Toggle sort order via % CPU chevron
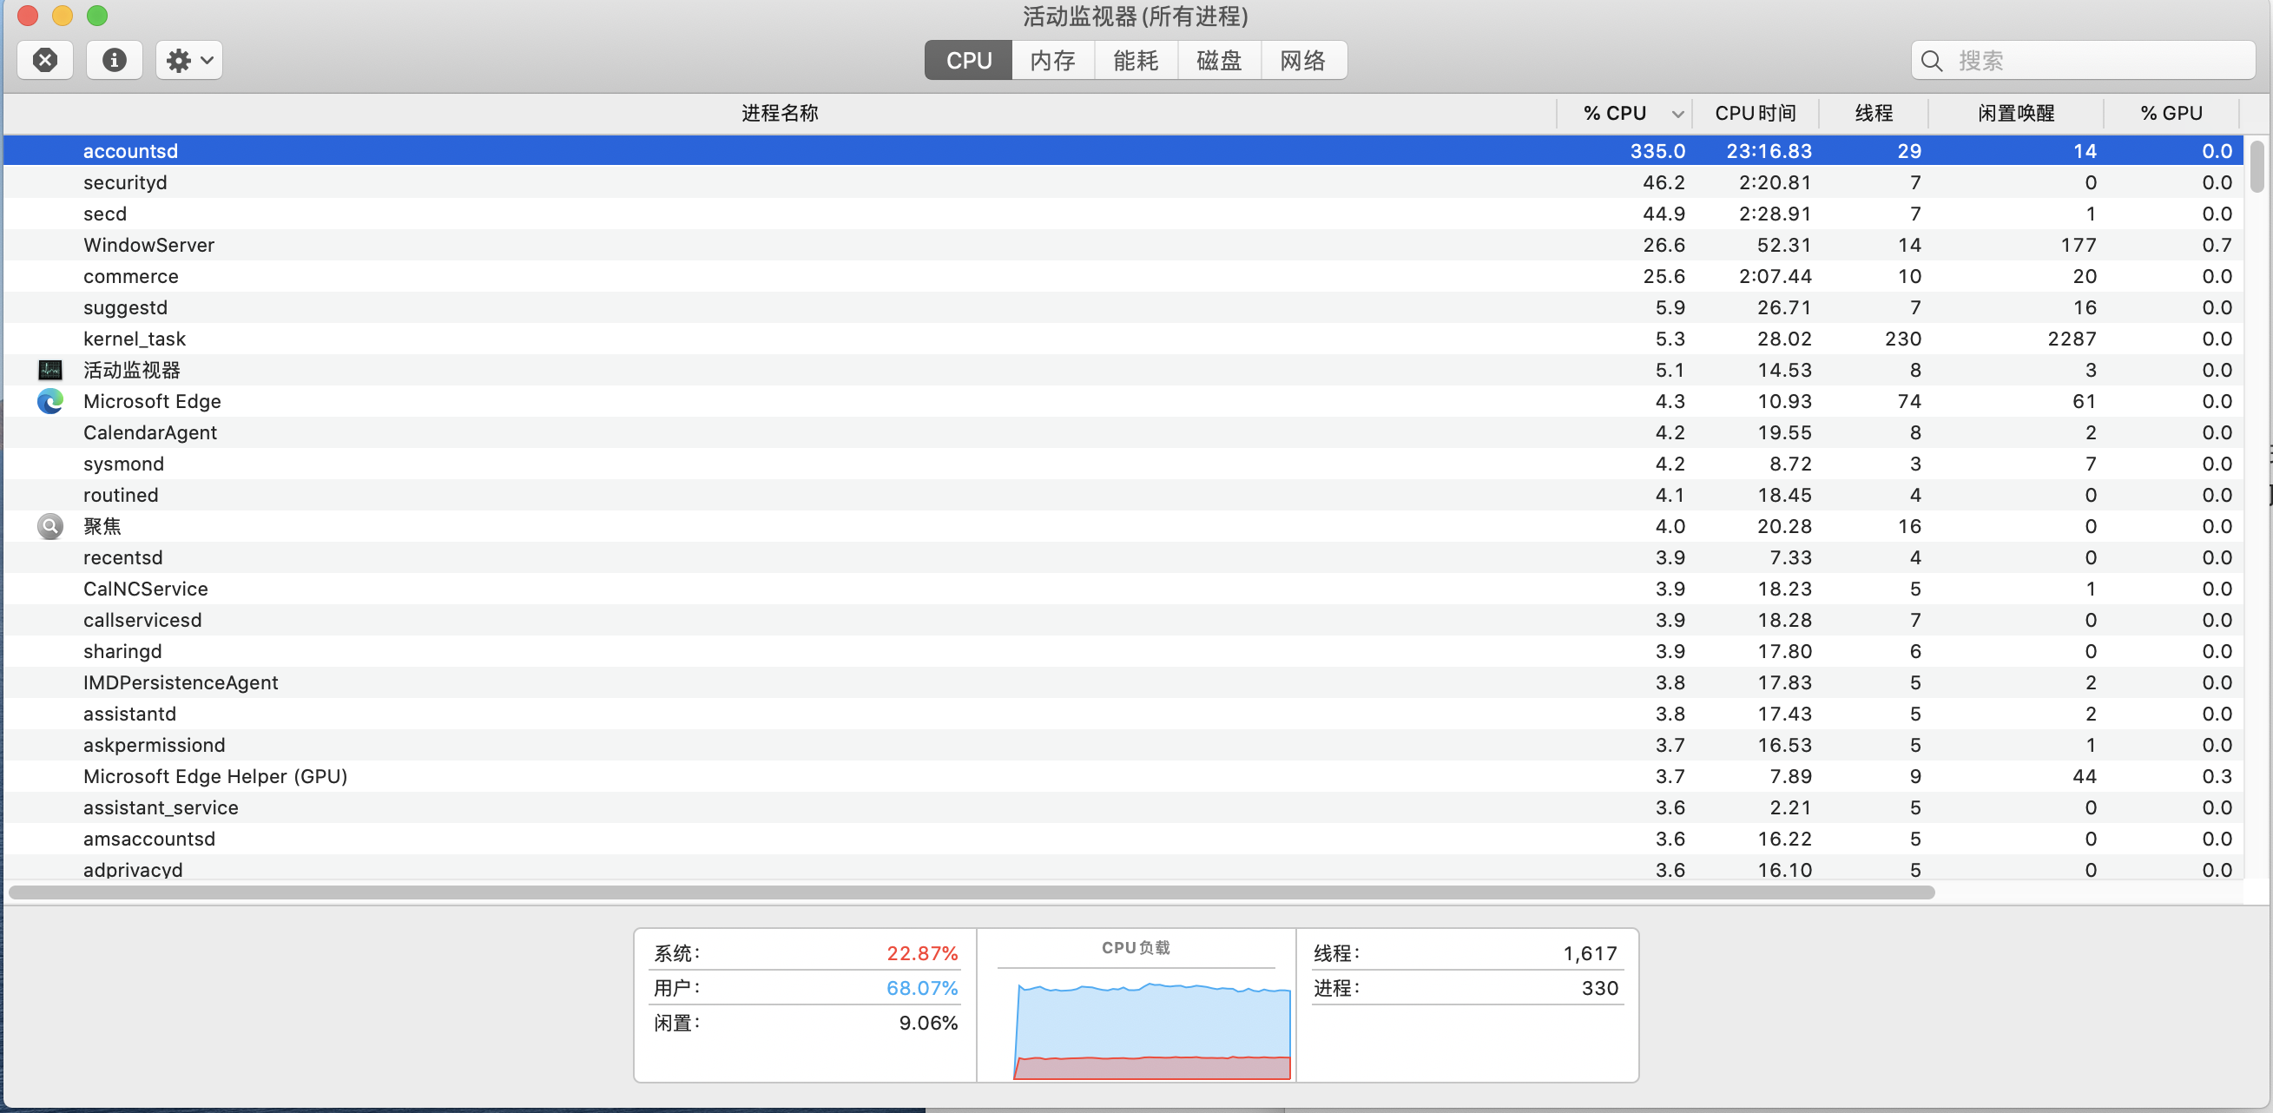 click(1677, 114)
